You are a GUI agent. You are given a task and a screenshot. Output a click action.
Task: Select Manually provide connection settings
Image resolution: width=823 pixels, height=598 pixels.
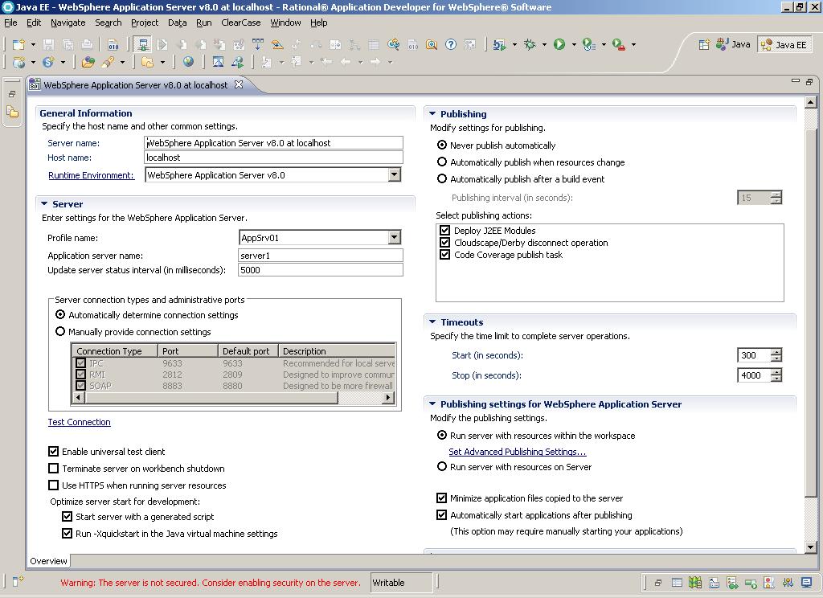click(60, 331)
